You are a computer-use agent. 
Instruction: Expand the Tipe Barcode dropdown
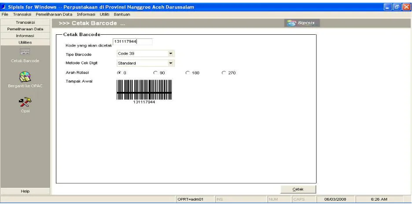point(171,54)
